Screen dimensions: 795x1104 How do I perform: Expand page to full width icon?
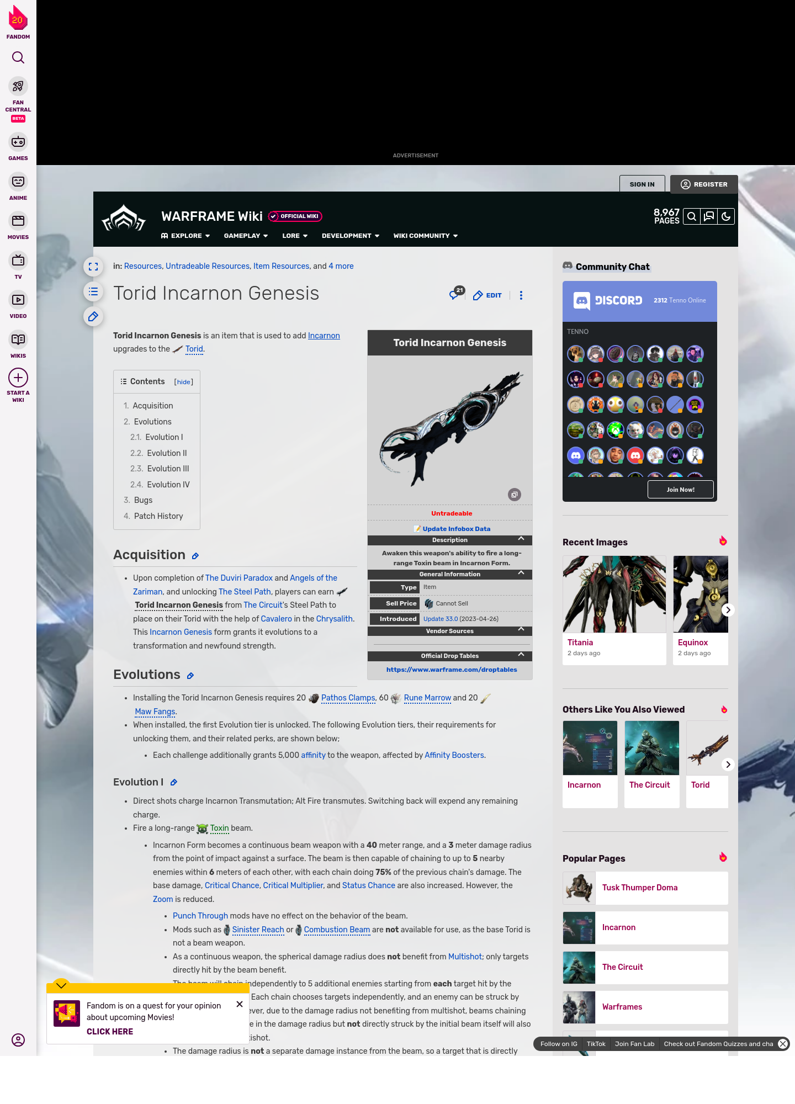pyautogui.click(x=93, y=267)
